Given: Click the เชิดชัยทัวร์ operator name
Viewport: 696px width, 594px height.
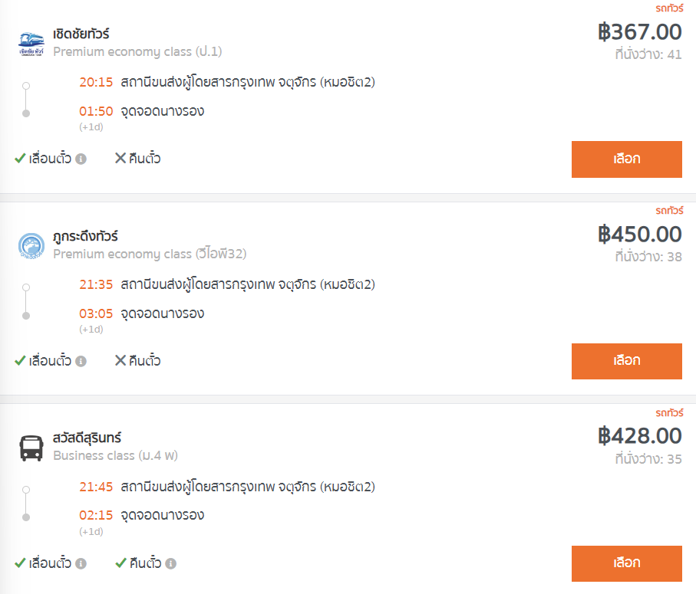Looking at the screenshot, I should [81, 34].
